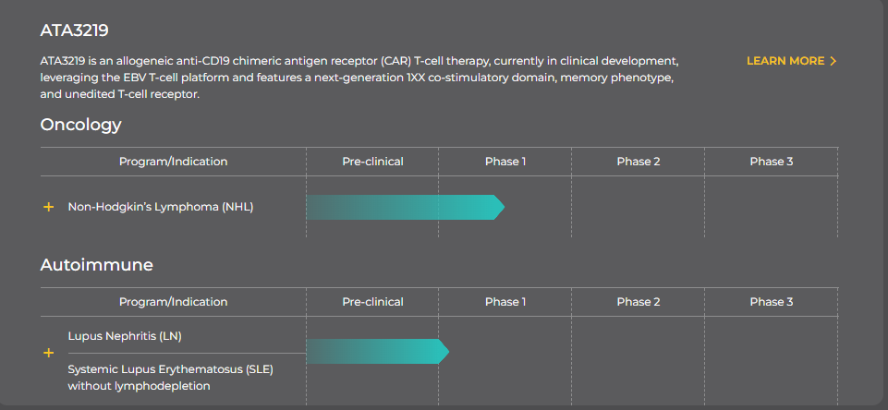This screenshot has width=888, height=410.
Task: Click Autoimmune table Phase 3 column header
Action: click(772, 302)
